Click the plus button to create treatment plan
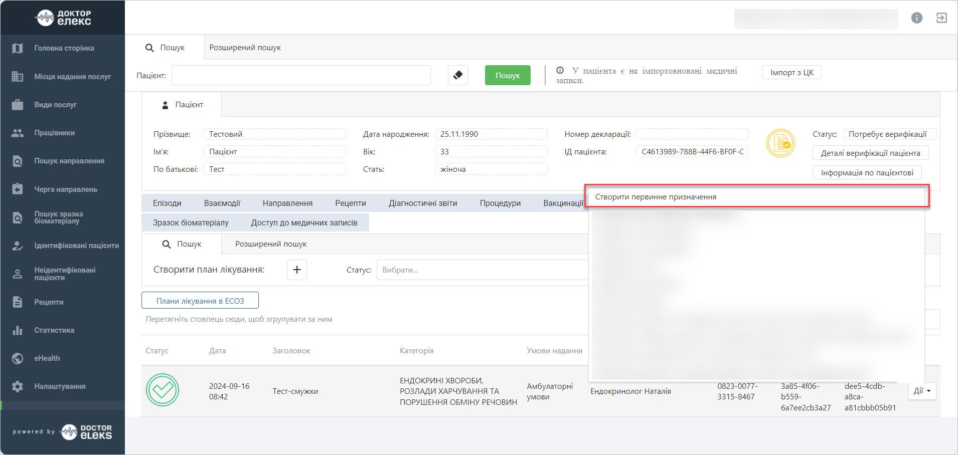Screen dimensions: 958x455 tap(297, 270)
